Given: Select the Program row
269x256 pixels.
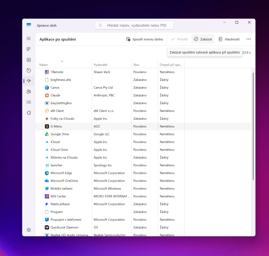Looking at the screenshot, I should (143, 212).
